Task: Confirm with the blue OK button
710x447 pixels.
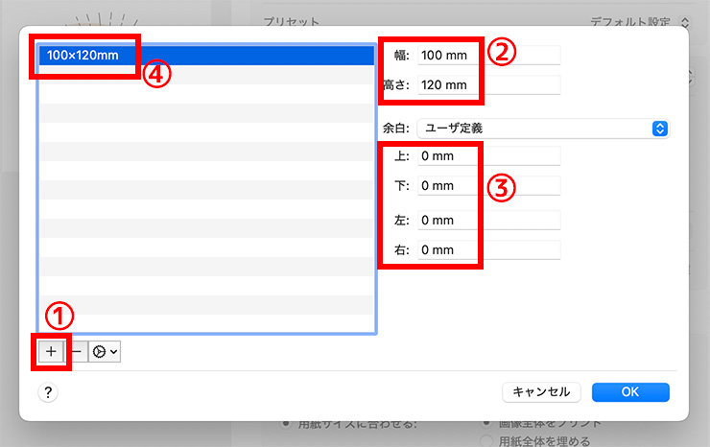Action: pos(630,391)
